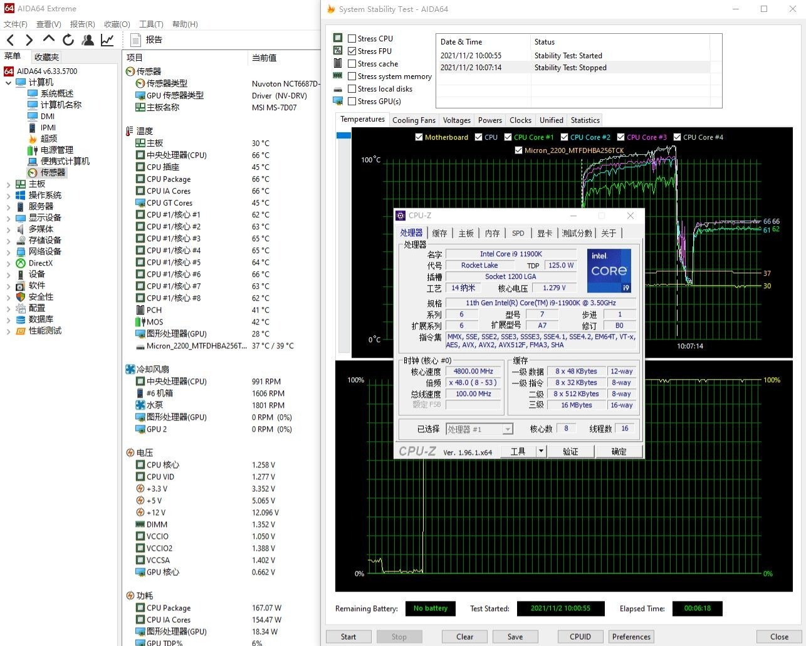Screen dimensions: 806x646
Task: Click the Stress FPU percent icon
Action: [x=338, y=51]
